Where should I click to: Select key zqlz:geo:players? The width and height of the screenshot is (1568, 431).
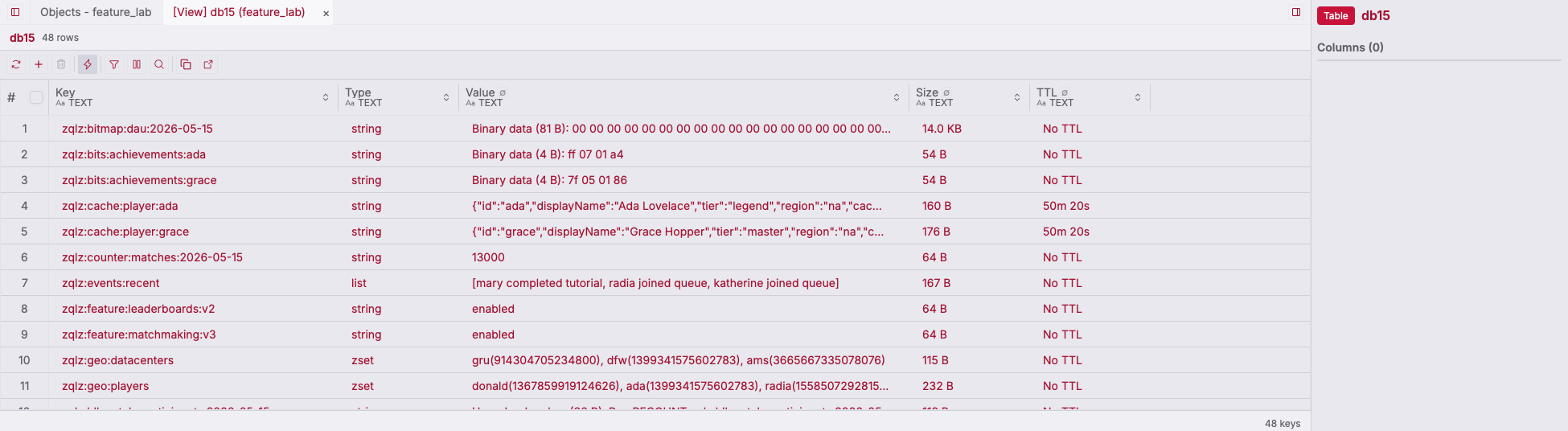click(105, 386)
